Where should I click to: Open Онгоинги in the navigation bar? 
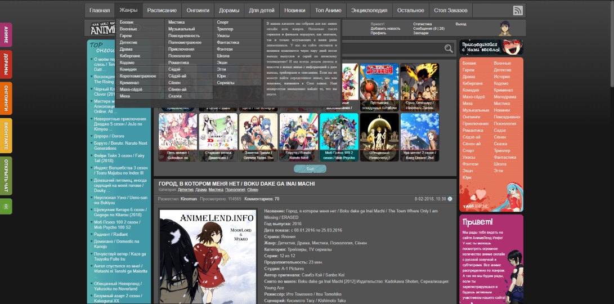[198, 11]
